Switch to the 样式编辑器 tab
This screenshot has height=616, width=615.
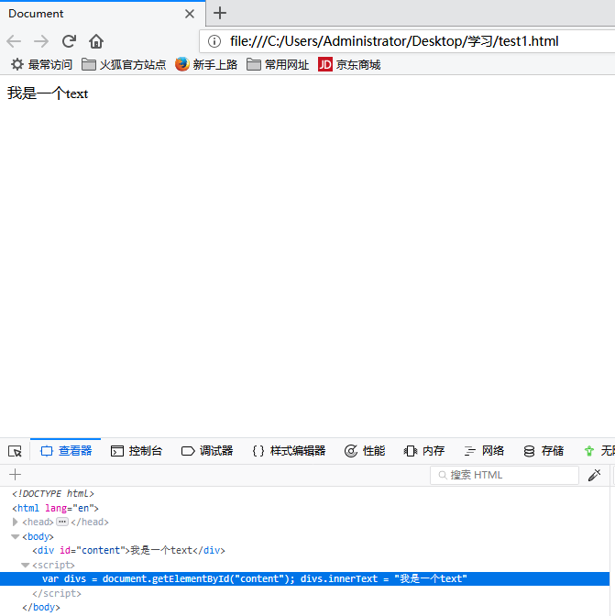tap(289, 451)
